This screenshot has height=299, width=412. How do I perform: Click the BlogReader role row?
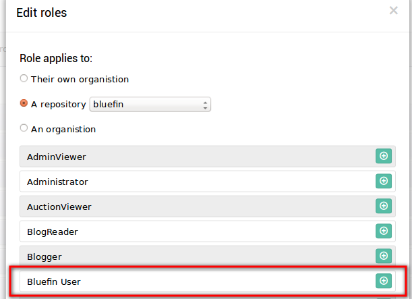pyautogui.click(x=208, y=232)
